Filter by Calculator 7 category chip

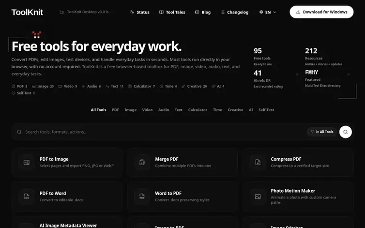[x=141, y=86]
